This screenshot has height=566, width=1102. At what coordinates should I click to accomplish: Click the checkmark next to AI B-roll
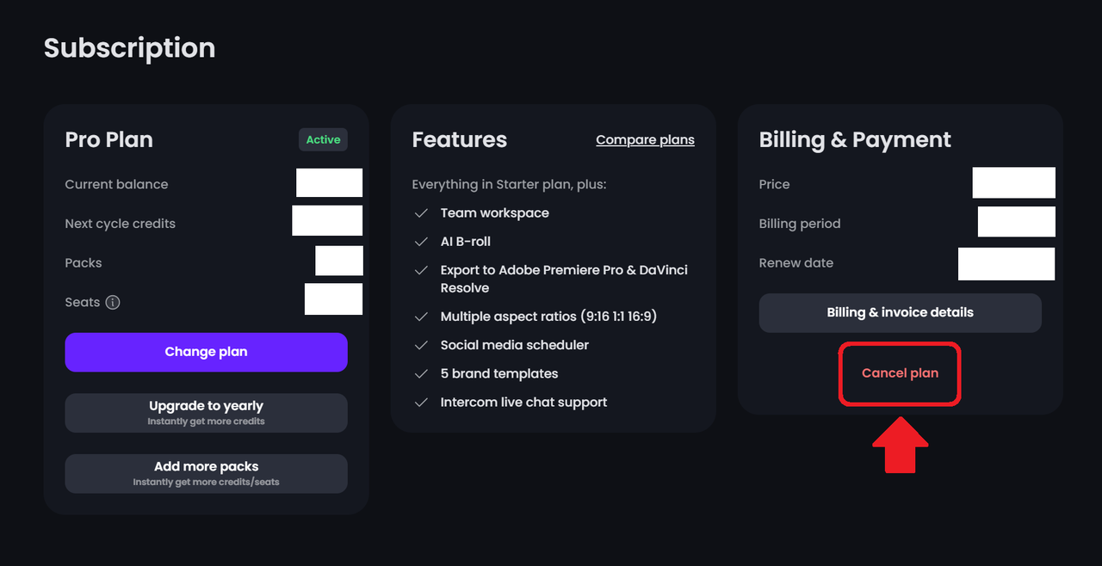click(x=421, y=242)
